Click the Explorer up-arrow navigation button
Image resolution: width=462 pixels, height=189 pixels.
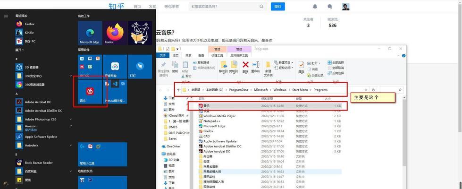(178, 90)
